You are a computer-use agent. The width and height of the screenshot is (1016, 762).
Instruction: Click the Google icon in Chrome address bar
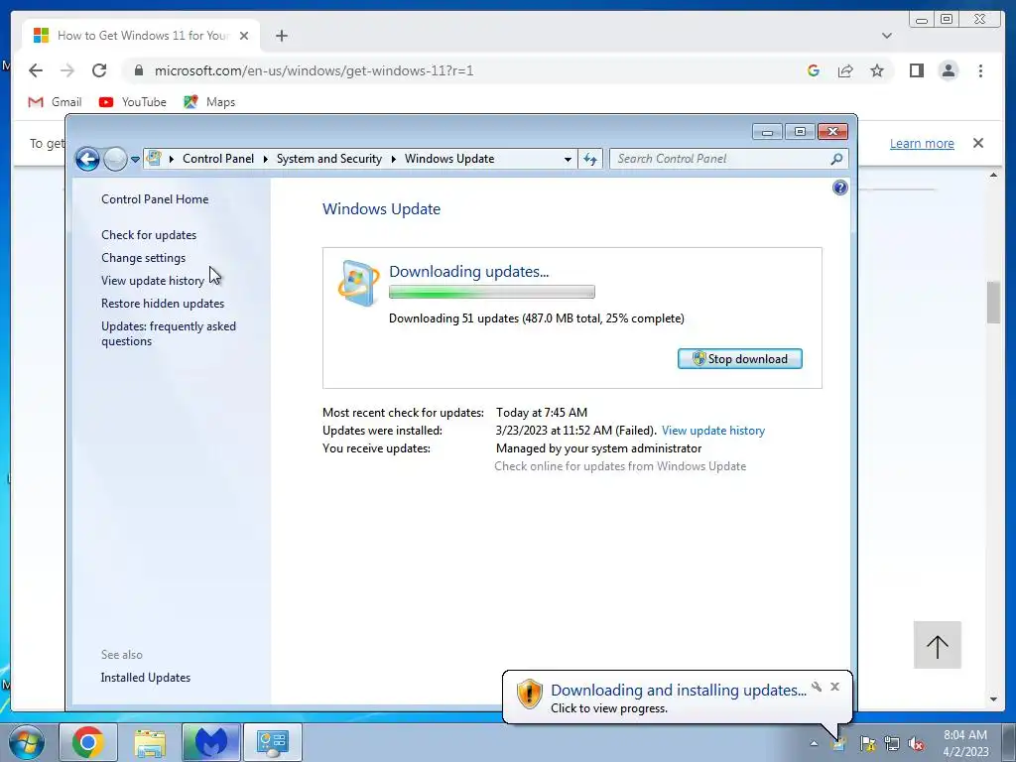814,70
